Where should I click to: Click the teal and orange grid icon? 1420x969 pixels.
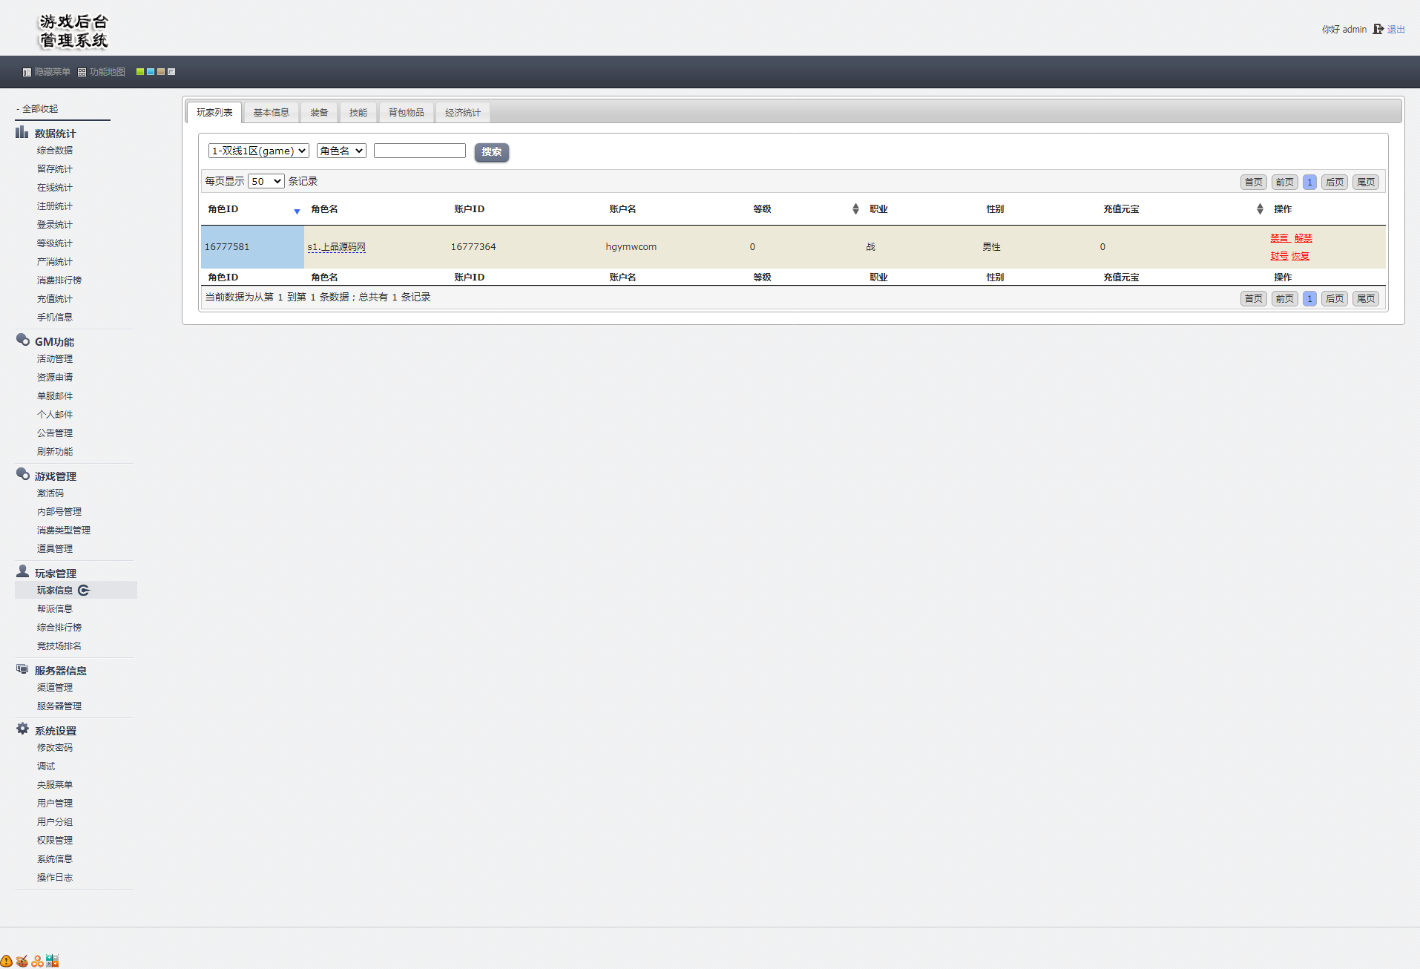pyautogui.click(x=52, y=961)
